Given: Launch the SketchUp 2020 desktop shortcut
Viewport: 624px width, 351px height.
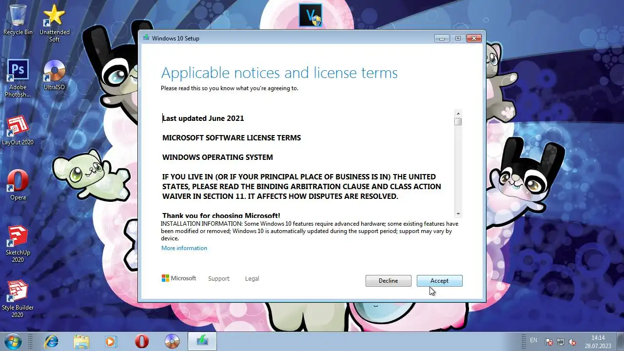Looking at the screenshot, I should coord(18,244).
